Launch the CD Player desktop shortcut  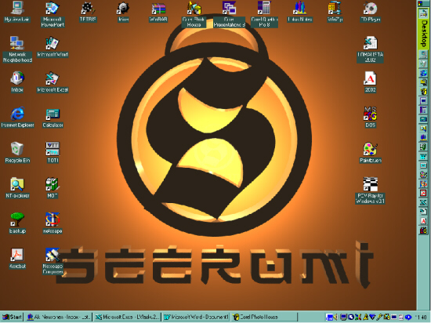370,12
